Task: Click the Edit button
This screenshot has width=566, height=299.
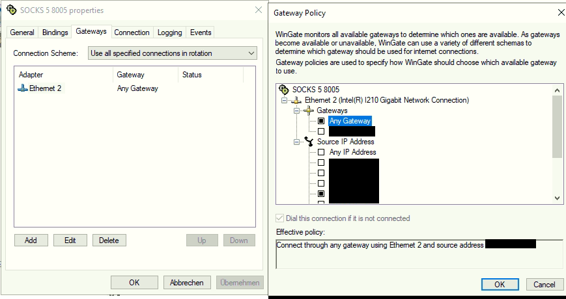Action: click(70, 240)
